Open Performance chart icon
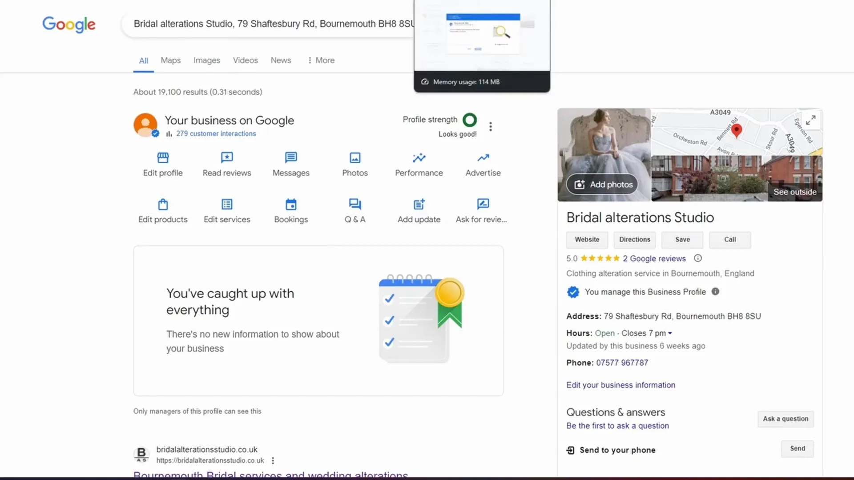 coord(419,158)
